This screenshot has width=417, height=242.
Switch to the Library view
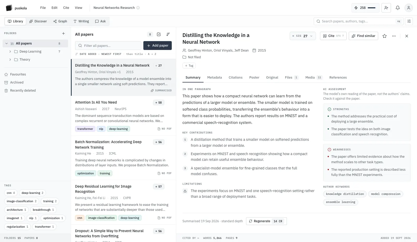[15, 21]
